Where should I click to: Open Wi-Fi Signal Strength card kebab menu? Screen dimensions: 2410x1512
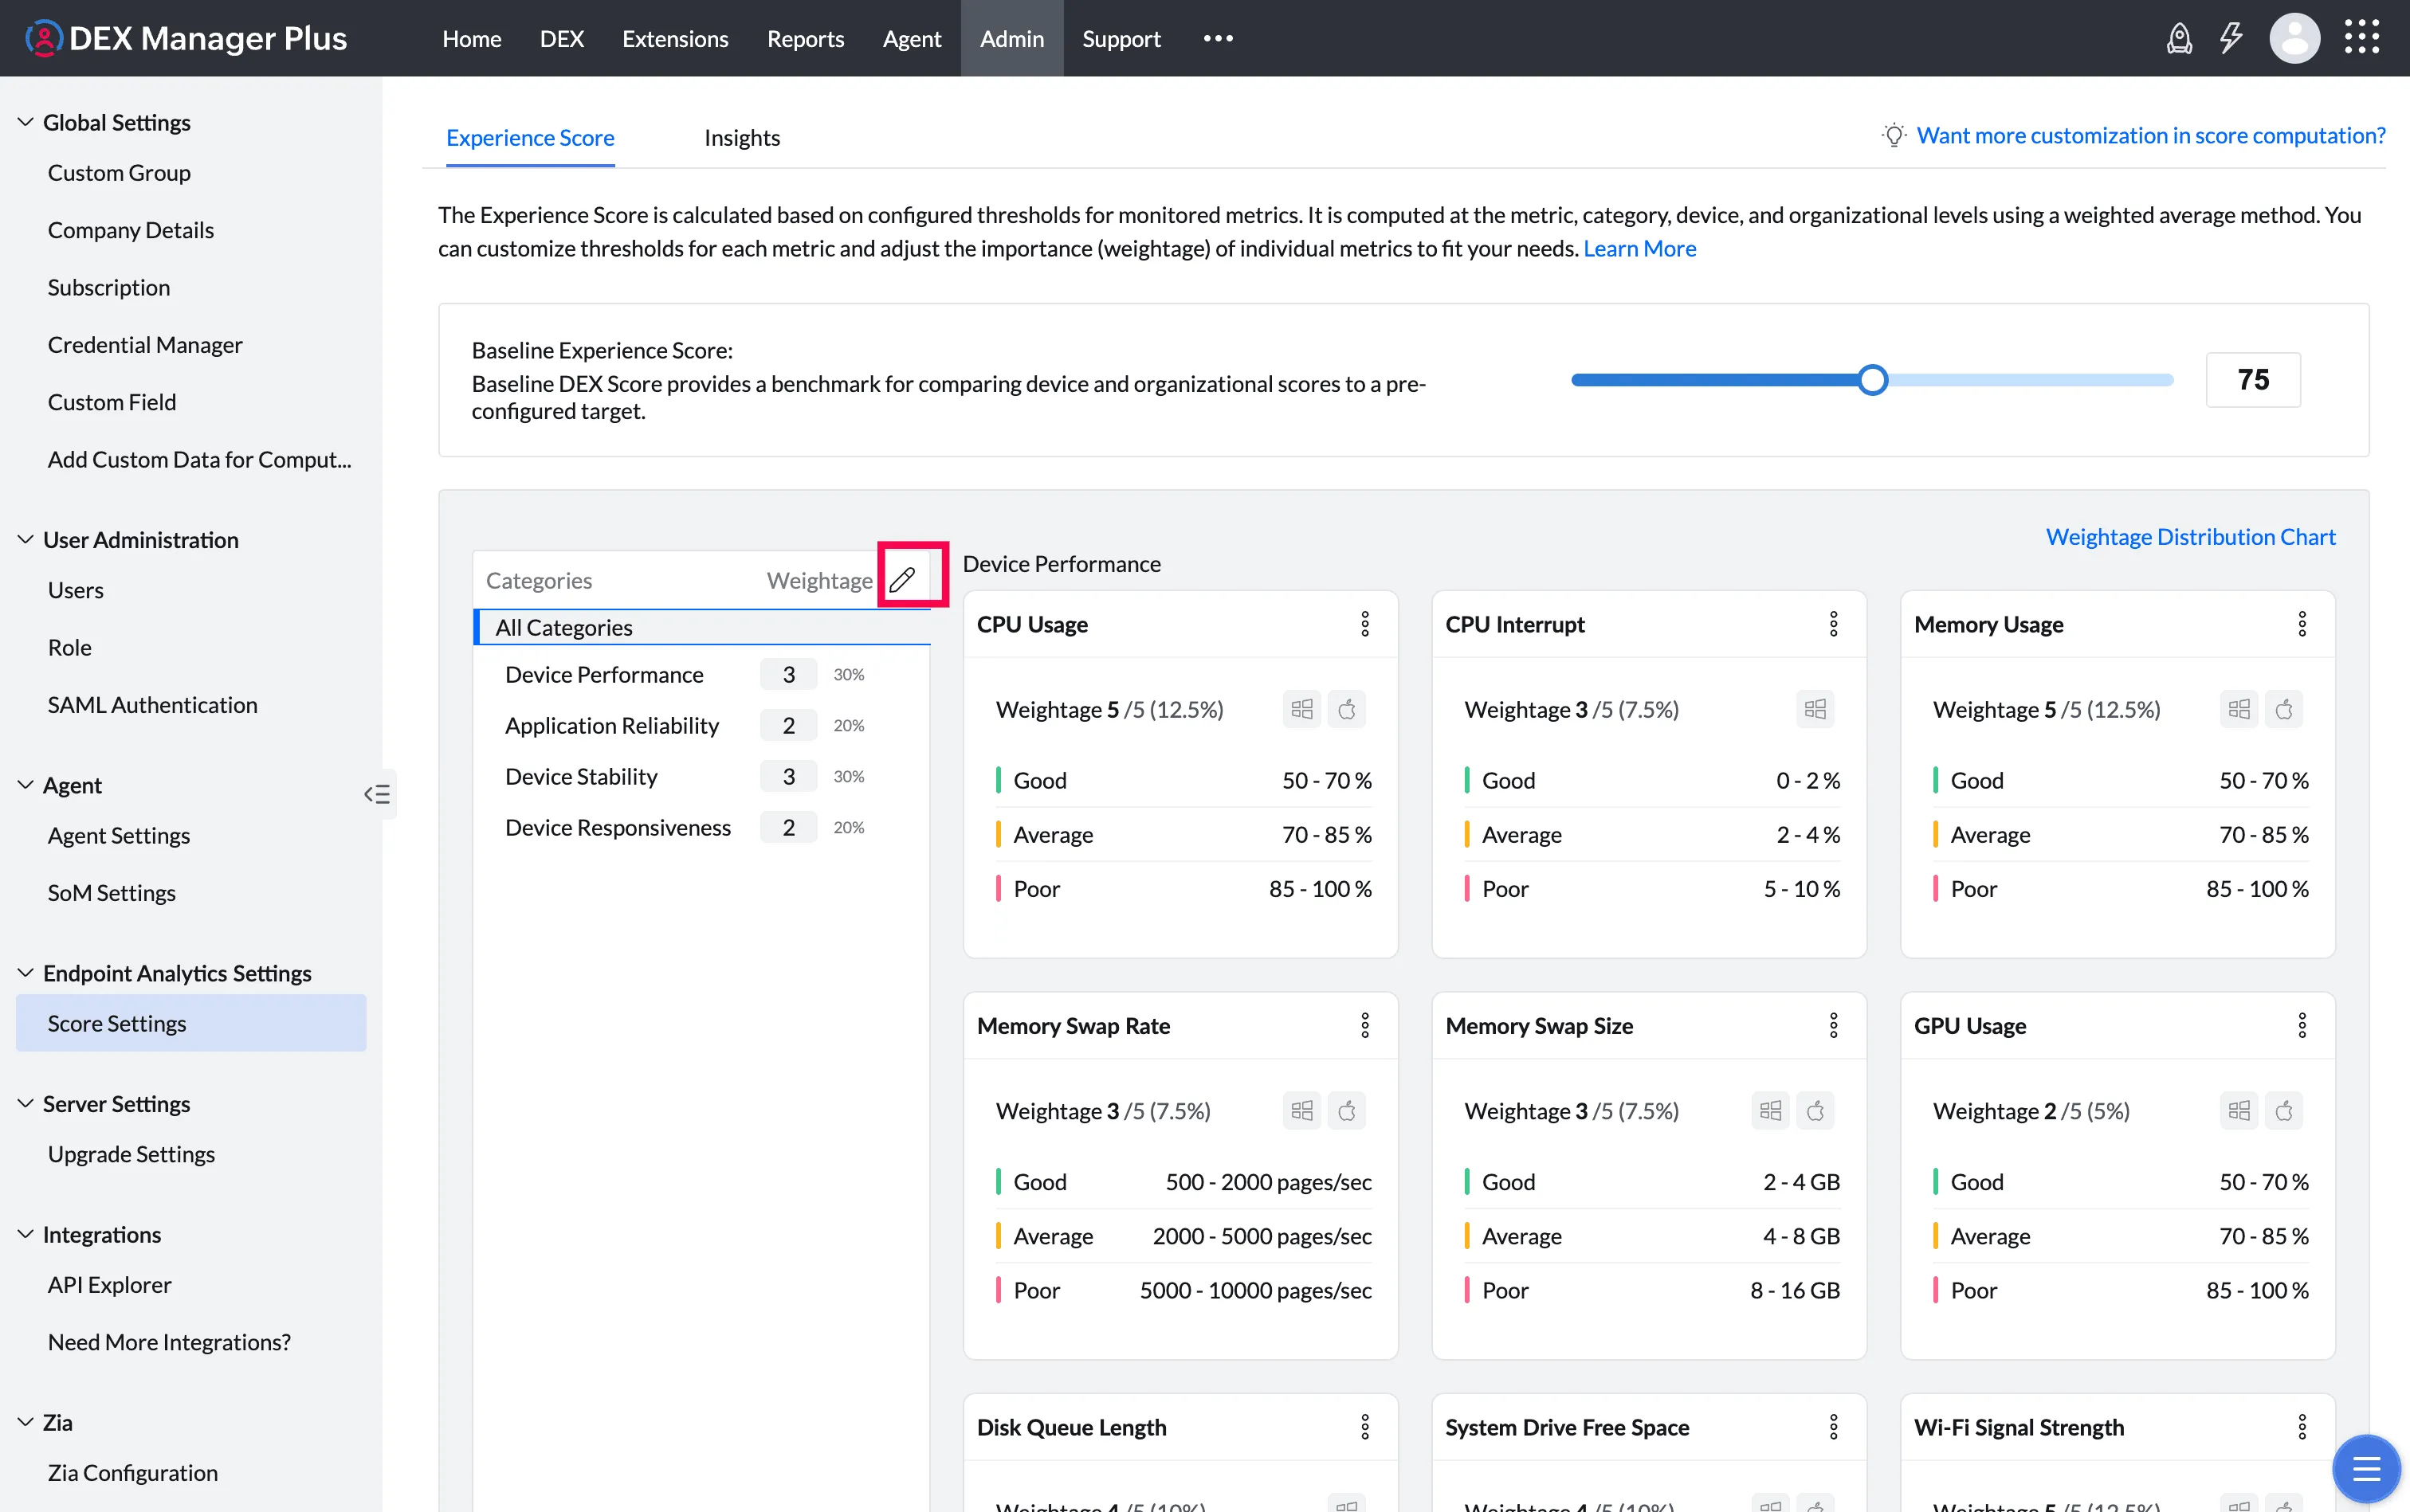[2301, 1427]
